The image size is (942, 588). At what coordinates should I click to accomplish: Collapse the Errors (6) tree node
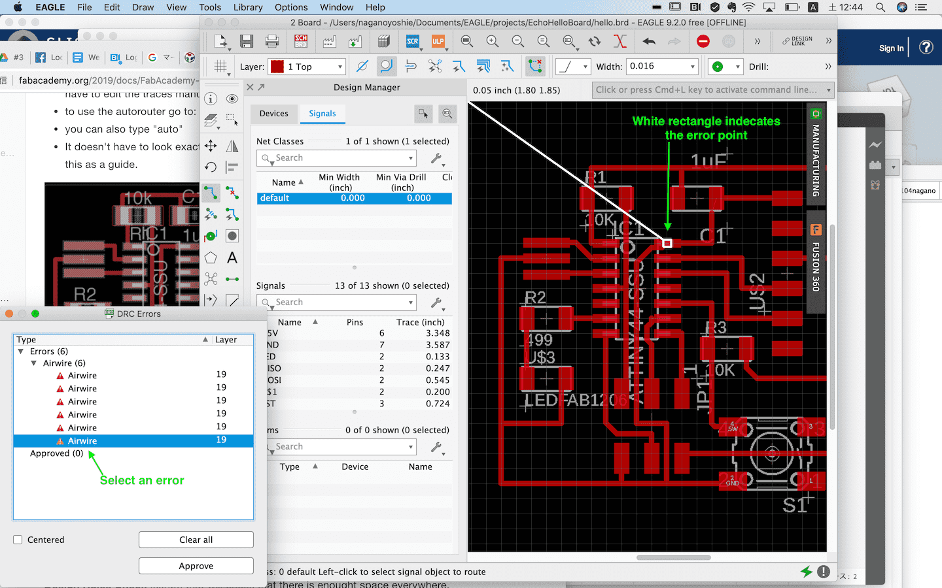tap(21, 351)
